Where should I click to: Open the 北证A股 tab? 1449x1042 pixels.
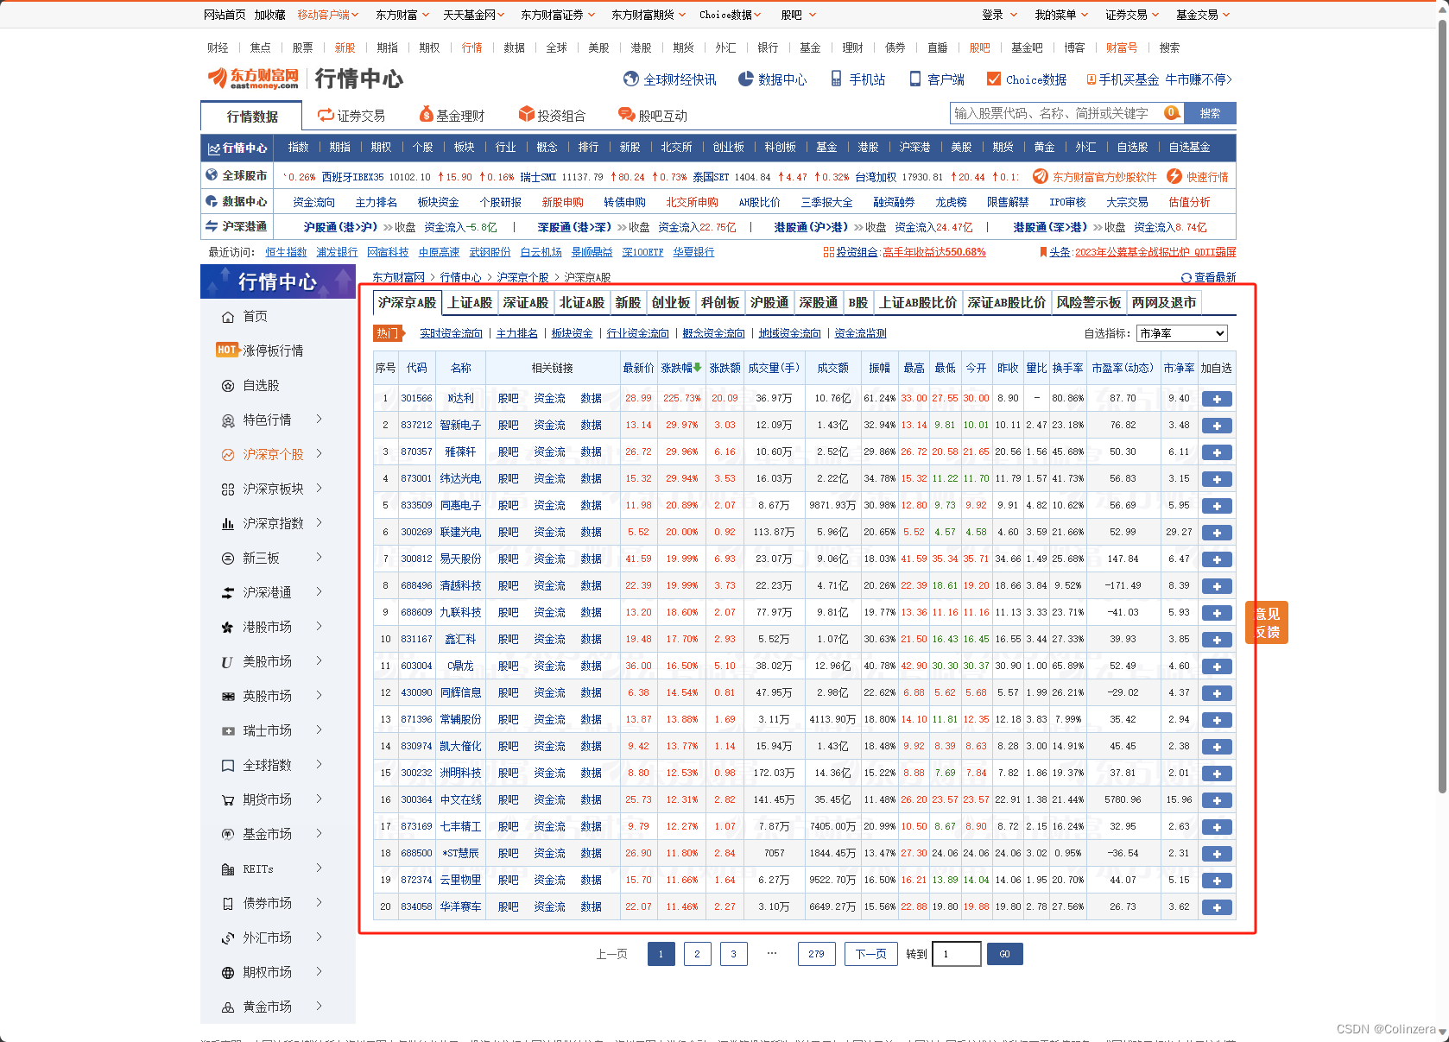[582, 303]
